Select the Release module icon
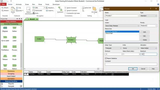 [5, 56]
